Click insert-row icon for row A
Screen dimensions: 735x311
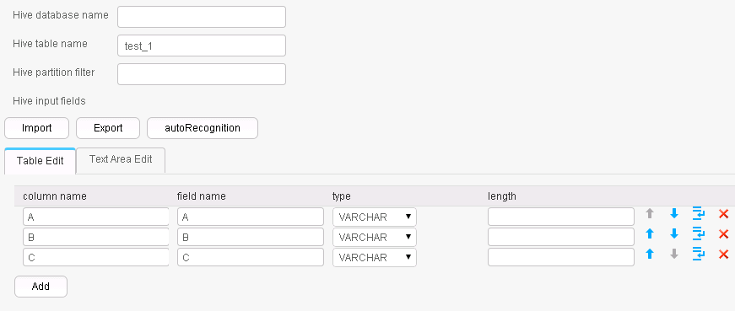tap(699, 213)
